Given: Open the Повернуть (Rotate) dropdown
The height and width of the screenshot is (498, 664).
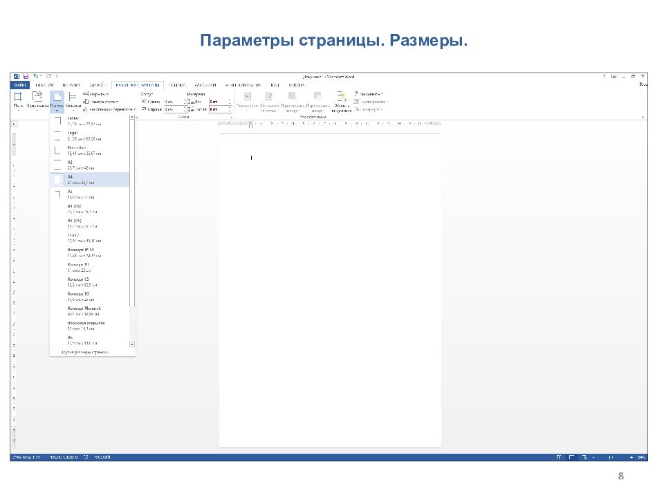Looking at the screenshot, I should point(369,109).
